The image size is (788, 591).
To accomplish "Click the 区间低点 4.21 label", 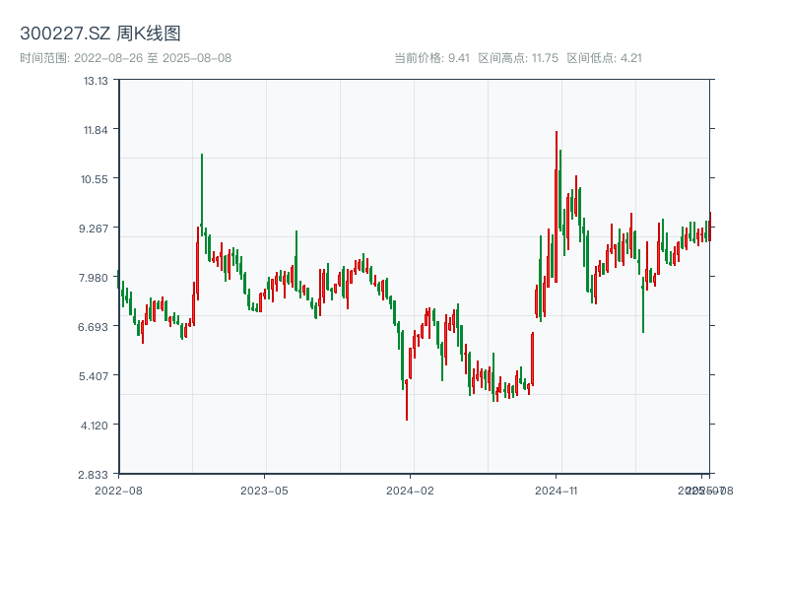I will pos(604,58).
